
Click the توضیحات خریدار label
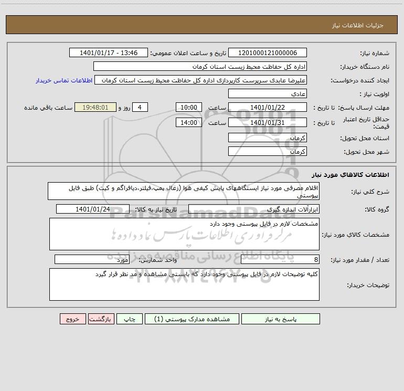pyautogui.click(x=368, y=285)
